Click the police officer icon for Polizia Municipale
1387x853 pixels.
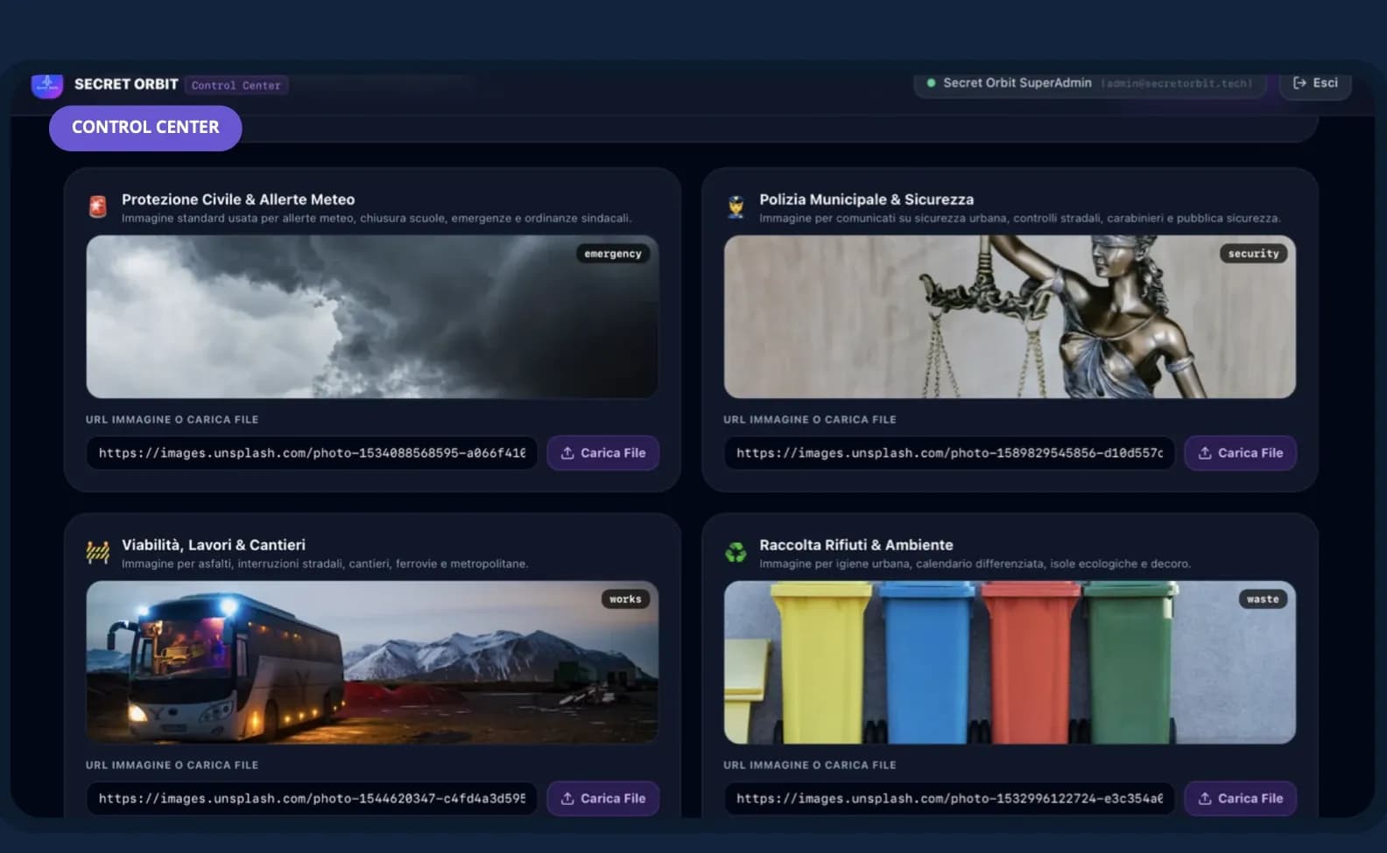[736, 206]
